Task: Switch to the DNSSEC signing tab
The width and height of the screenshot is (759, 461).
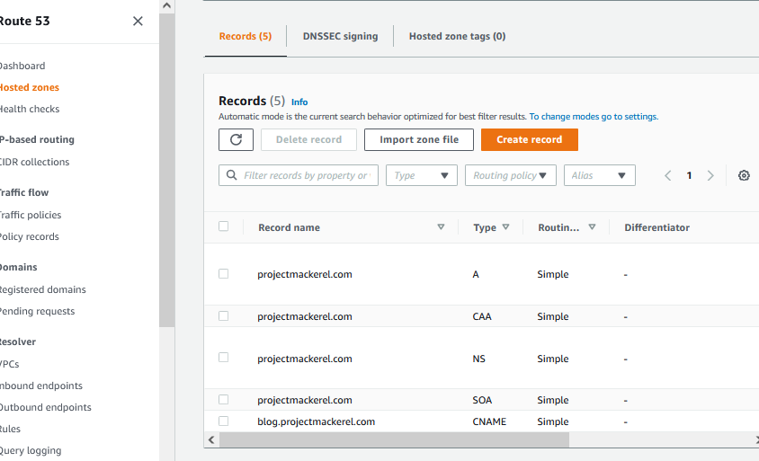Action: pos(340,36)
